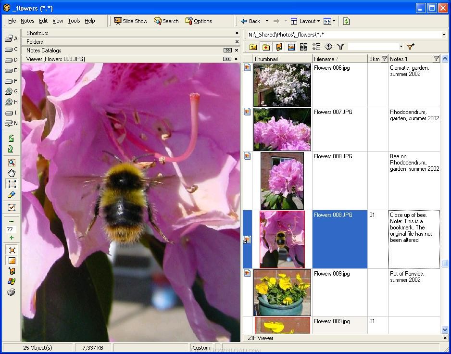Open the Back history dropdown arrow
Screen dimensions: 451x354
(267, 21)
